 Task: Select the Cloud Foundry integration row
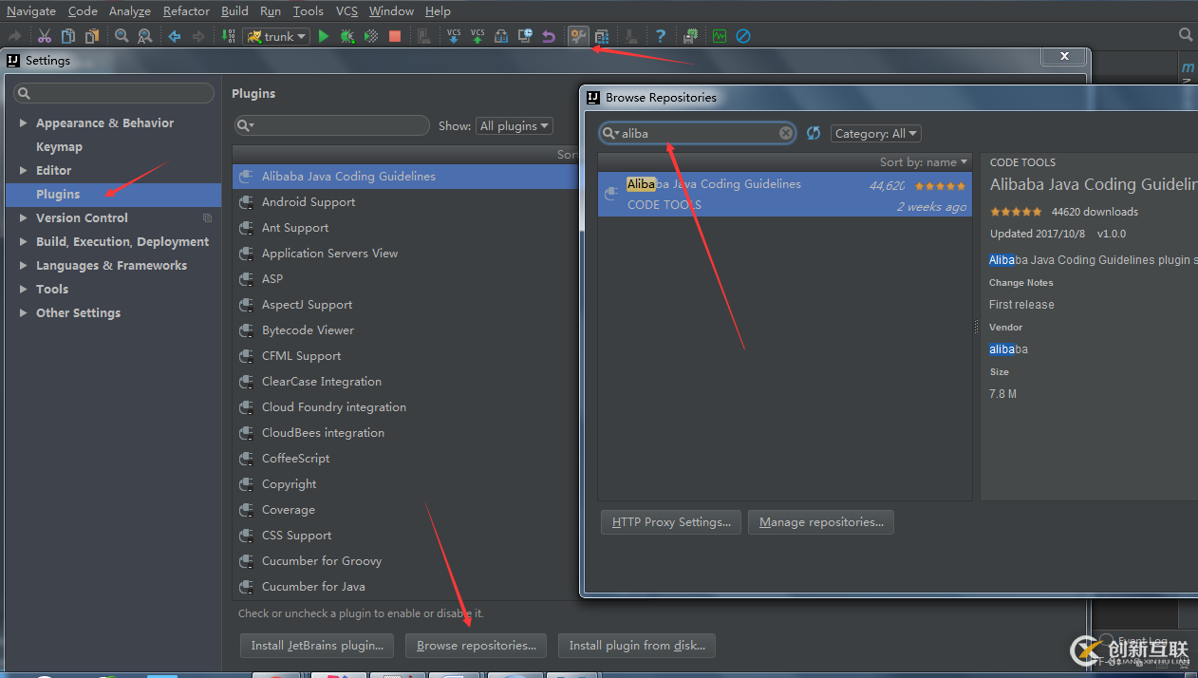tap(404, 407)
